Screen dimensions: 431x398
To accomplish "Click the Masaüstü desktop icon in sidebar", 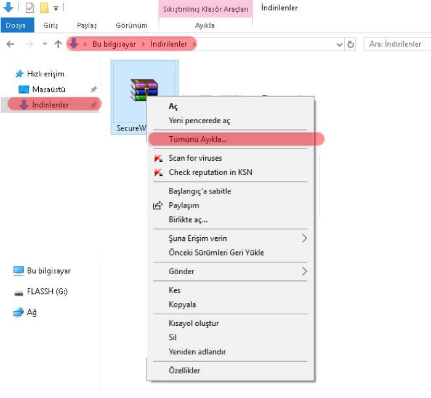I will point(23,89).
